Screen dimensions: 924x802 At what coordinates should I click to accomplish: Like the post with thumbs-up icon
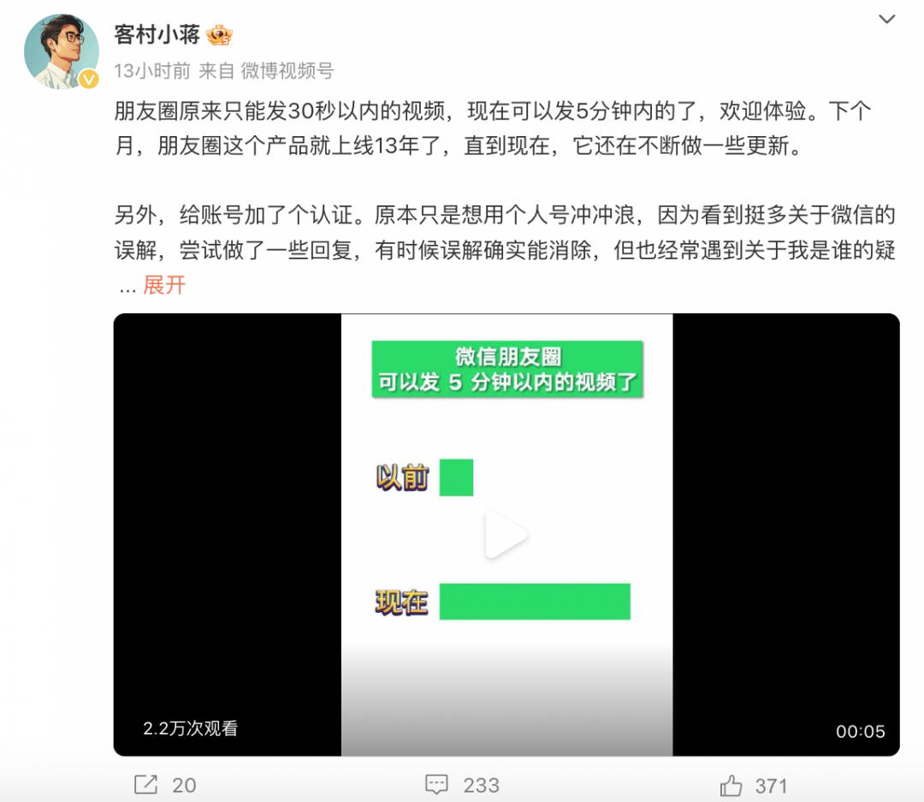(731, 786)
